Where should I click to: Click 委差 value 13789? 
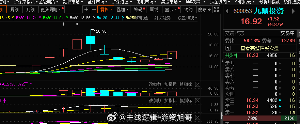(288, 41)
